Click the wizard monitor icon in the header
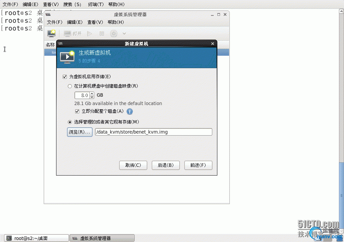The image size is (344, 242). pos(67,57)
